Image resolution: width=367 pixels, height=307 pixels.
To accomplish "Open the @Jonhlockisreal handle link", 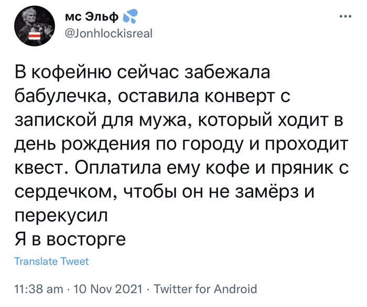I will pyautogui.click(x=107, y=35).
